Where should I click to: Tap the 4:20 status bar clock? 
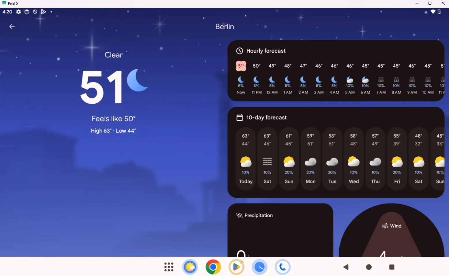tap(8, 12)
